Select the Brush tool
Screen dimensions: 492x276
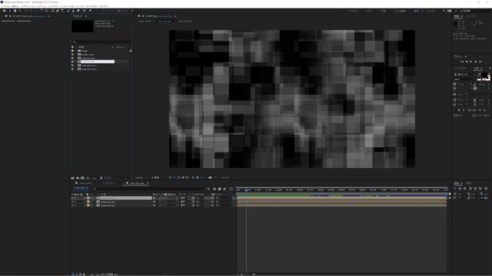[68, 11]
